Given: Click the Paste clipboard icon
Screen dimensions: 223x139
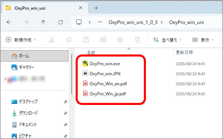Looking at the screenshot, I should (86, 40).
